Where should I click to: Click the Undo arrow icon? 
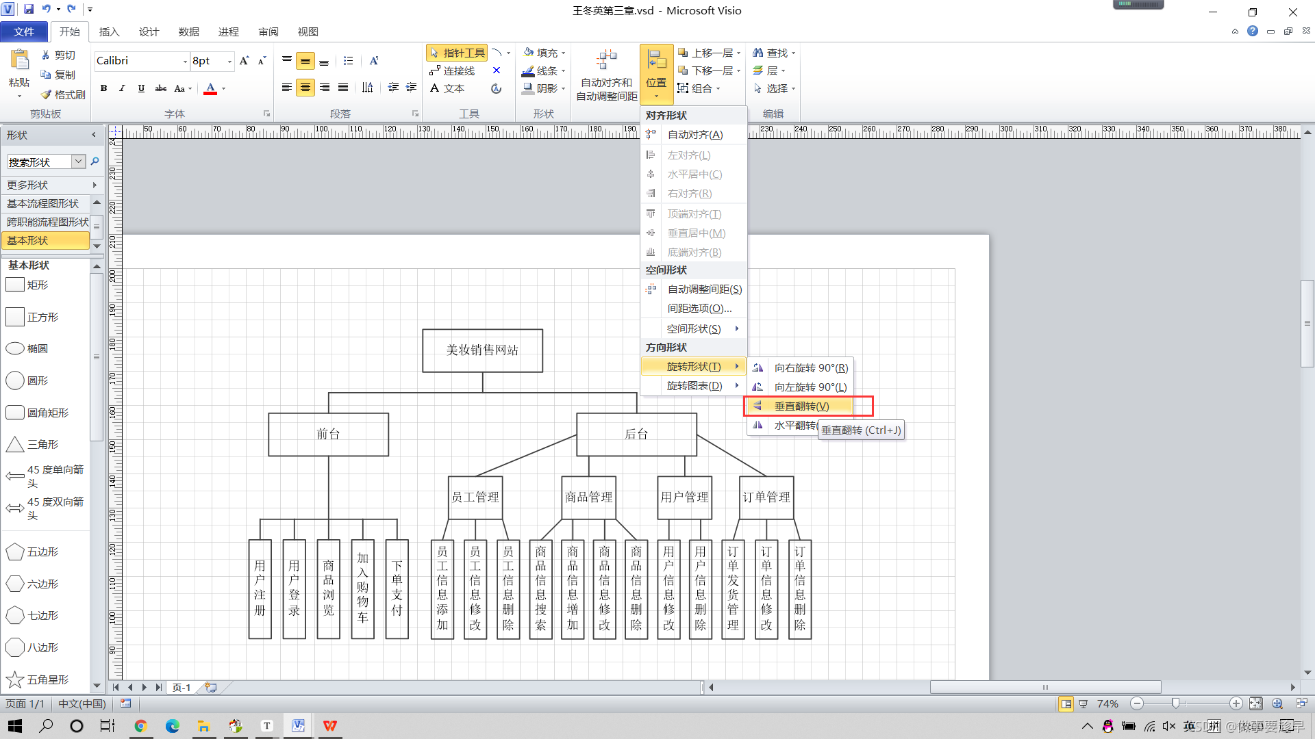47,10
